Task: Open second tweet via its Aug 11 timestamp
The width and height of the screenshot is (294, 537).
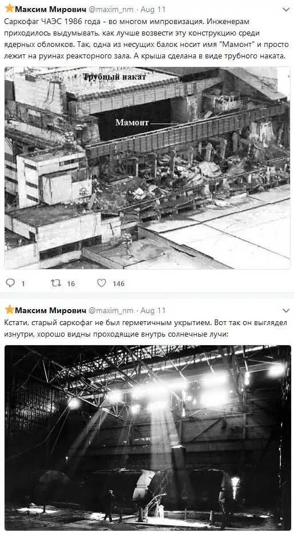Action: (x=153, y=311)
